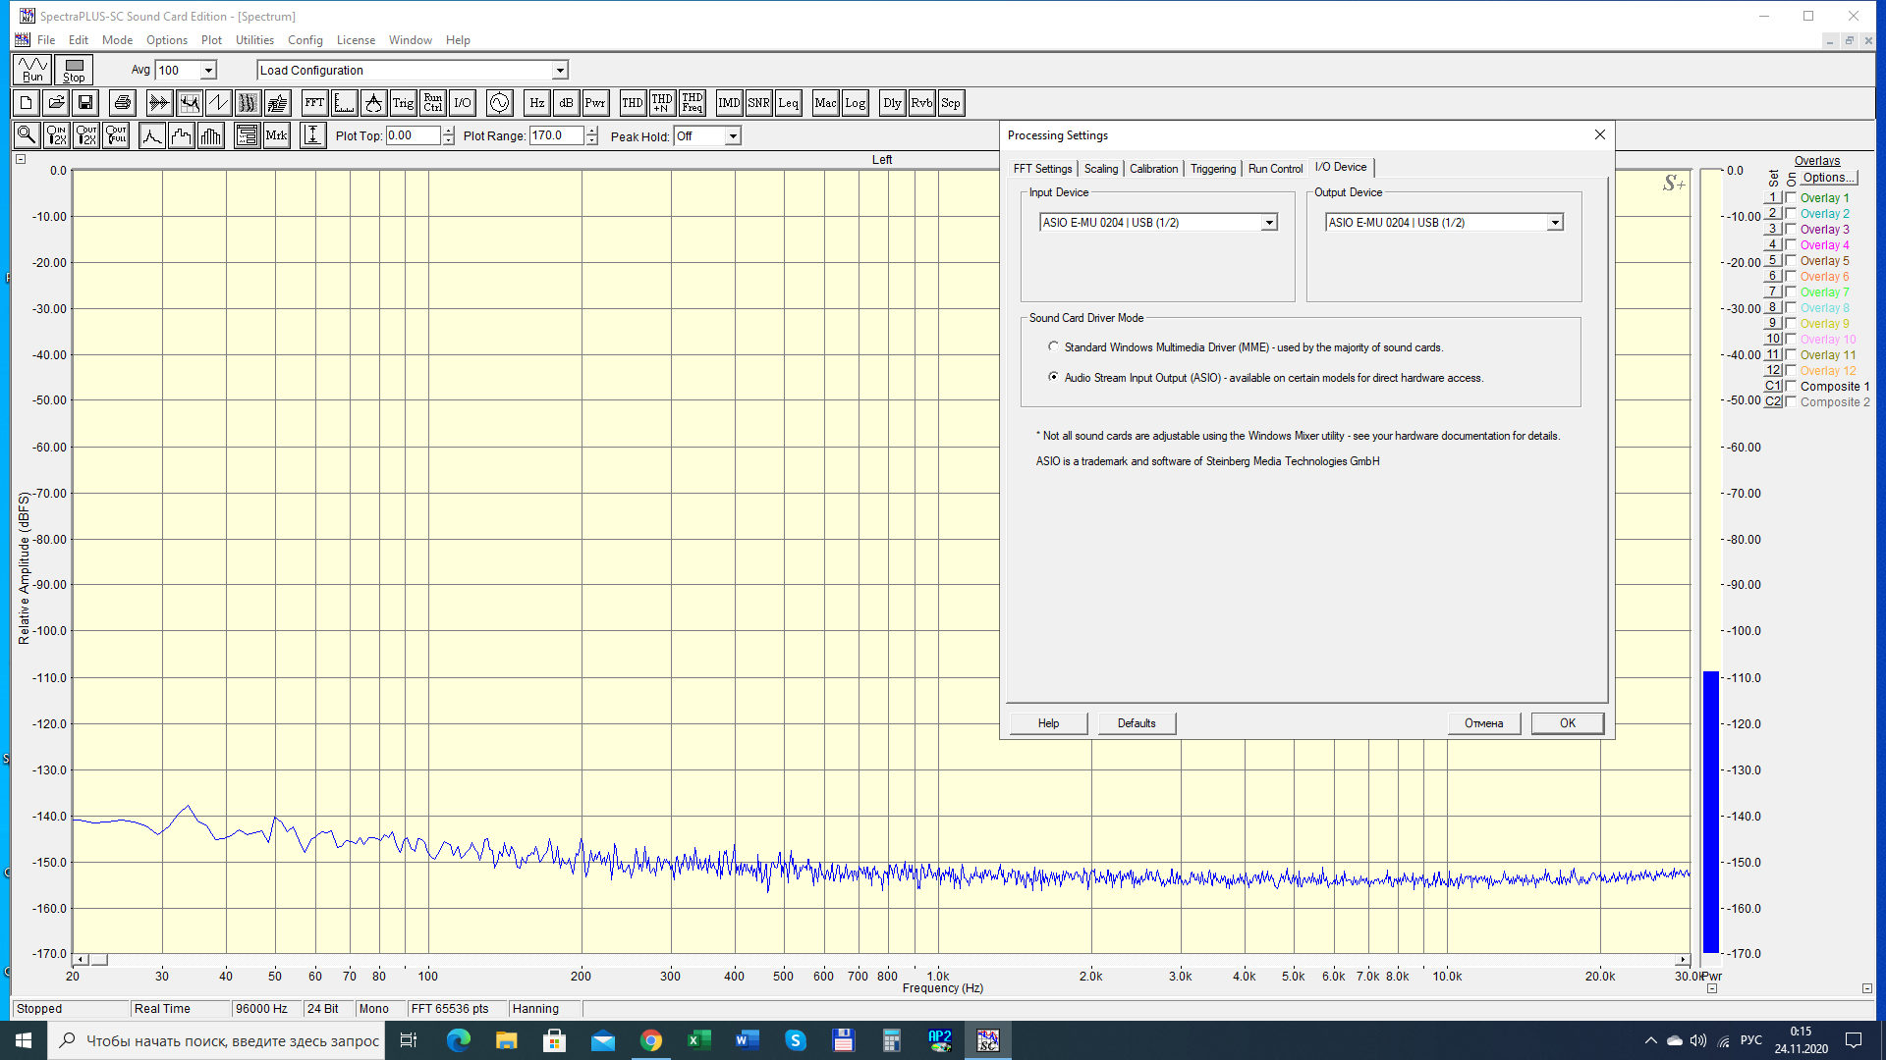The image size is (1886, 1060).
Task: Collapse plot using top-left corner toggle
Action: click(x=21, y=159)
